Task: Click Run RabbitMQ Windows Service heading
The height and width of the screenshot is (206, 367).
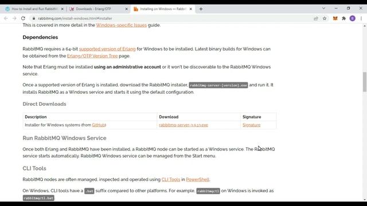Action: click(x=64, y=138)
